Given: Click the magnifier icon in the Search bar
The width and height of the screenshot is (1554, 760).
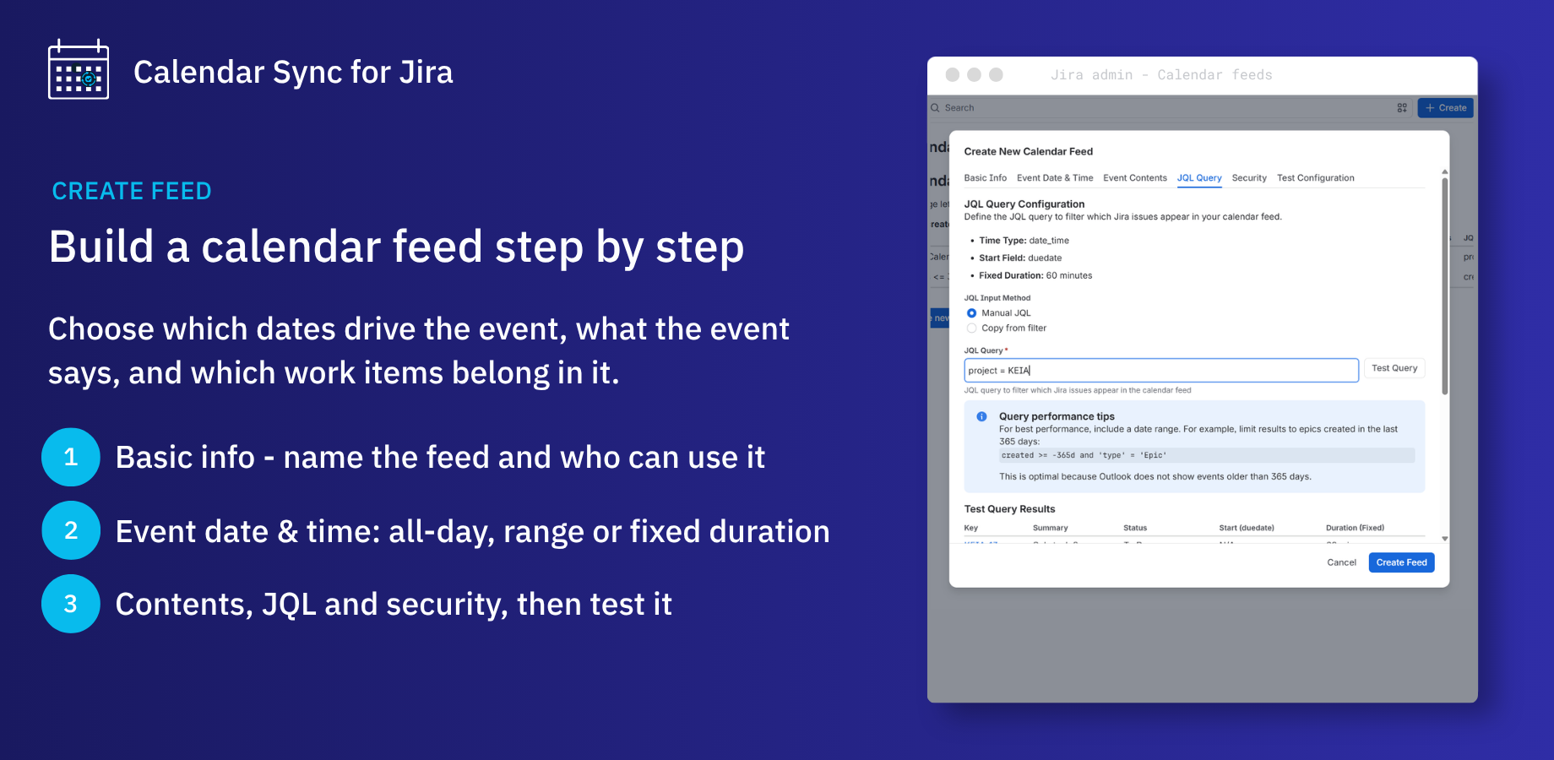Looking at the screenshot, I should (935, 108).
